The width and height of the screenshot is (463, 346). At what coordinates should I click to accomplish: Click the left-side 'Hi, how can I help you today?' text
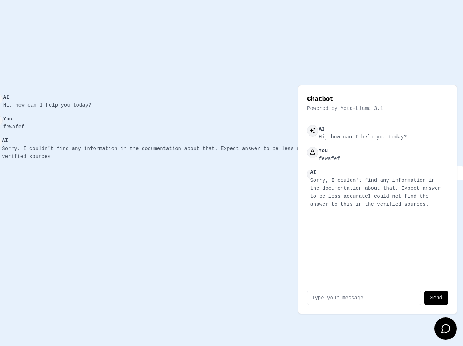(47, 105)
